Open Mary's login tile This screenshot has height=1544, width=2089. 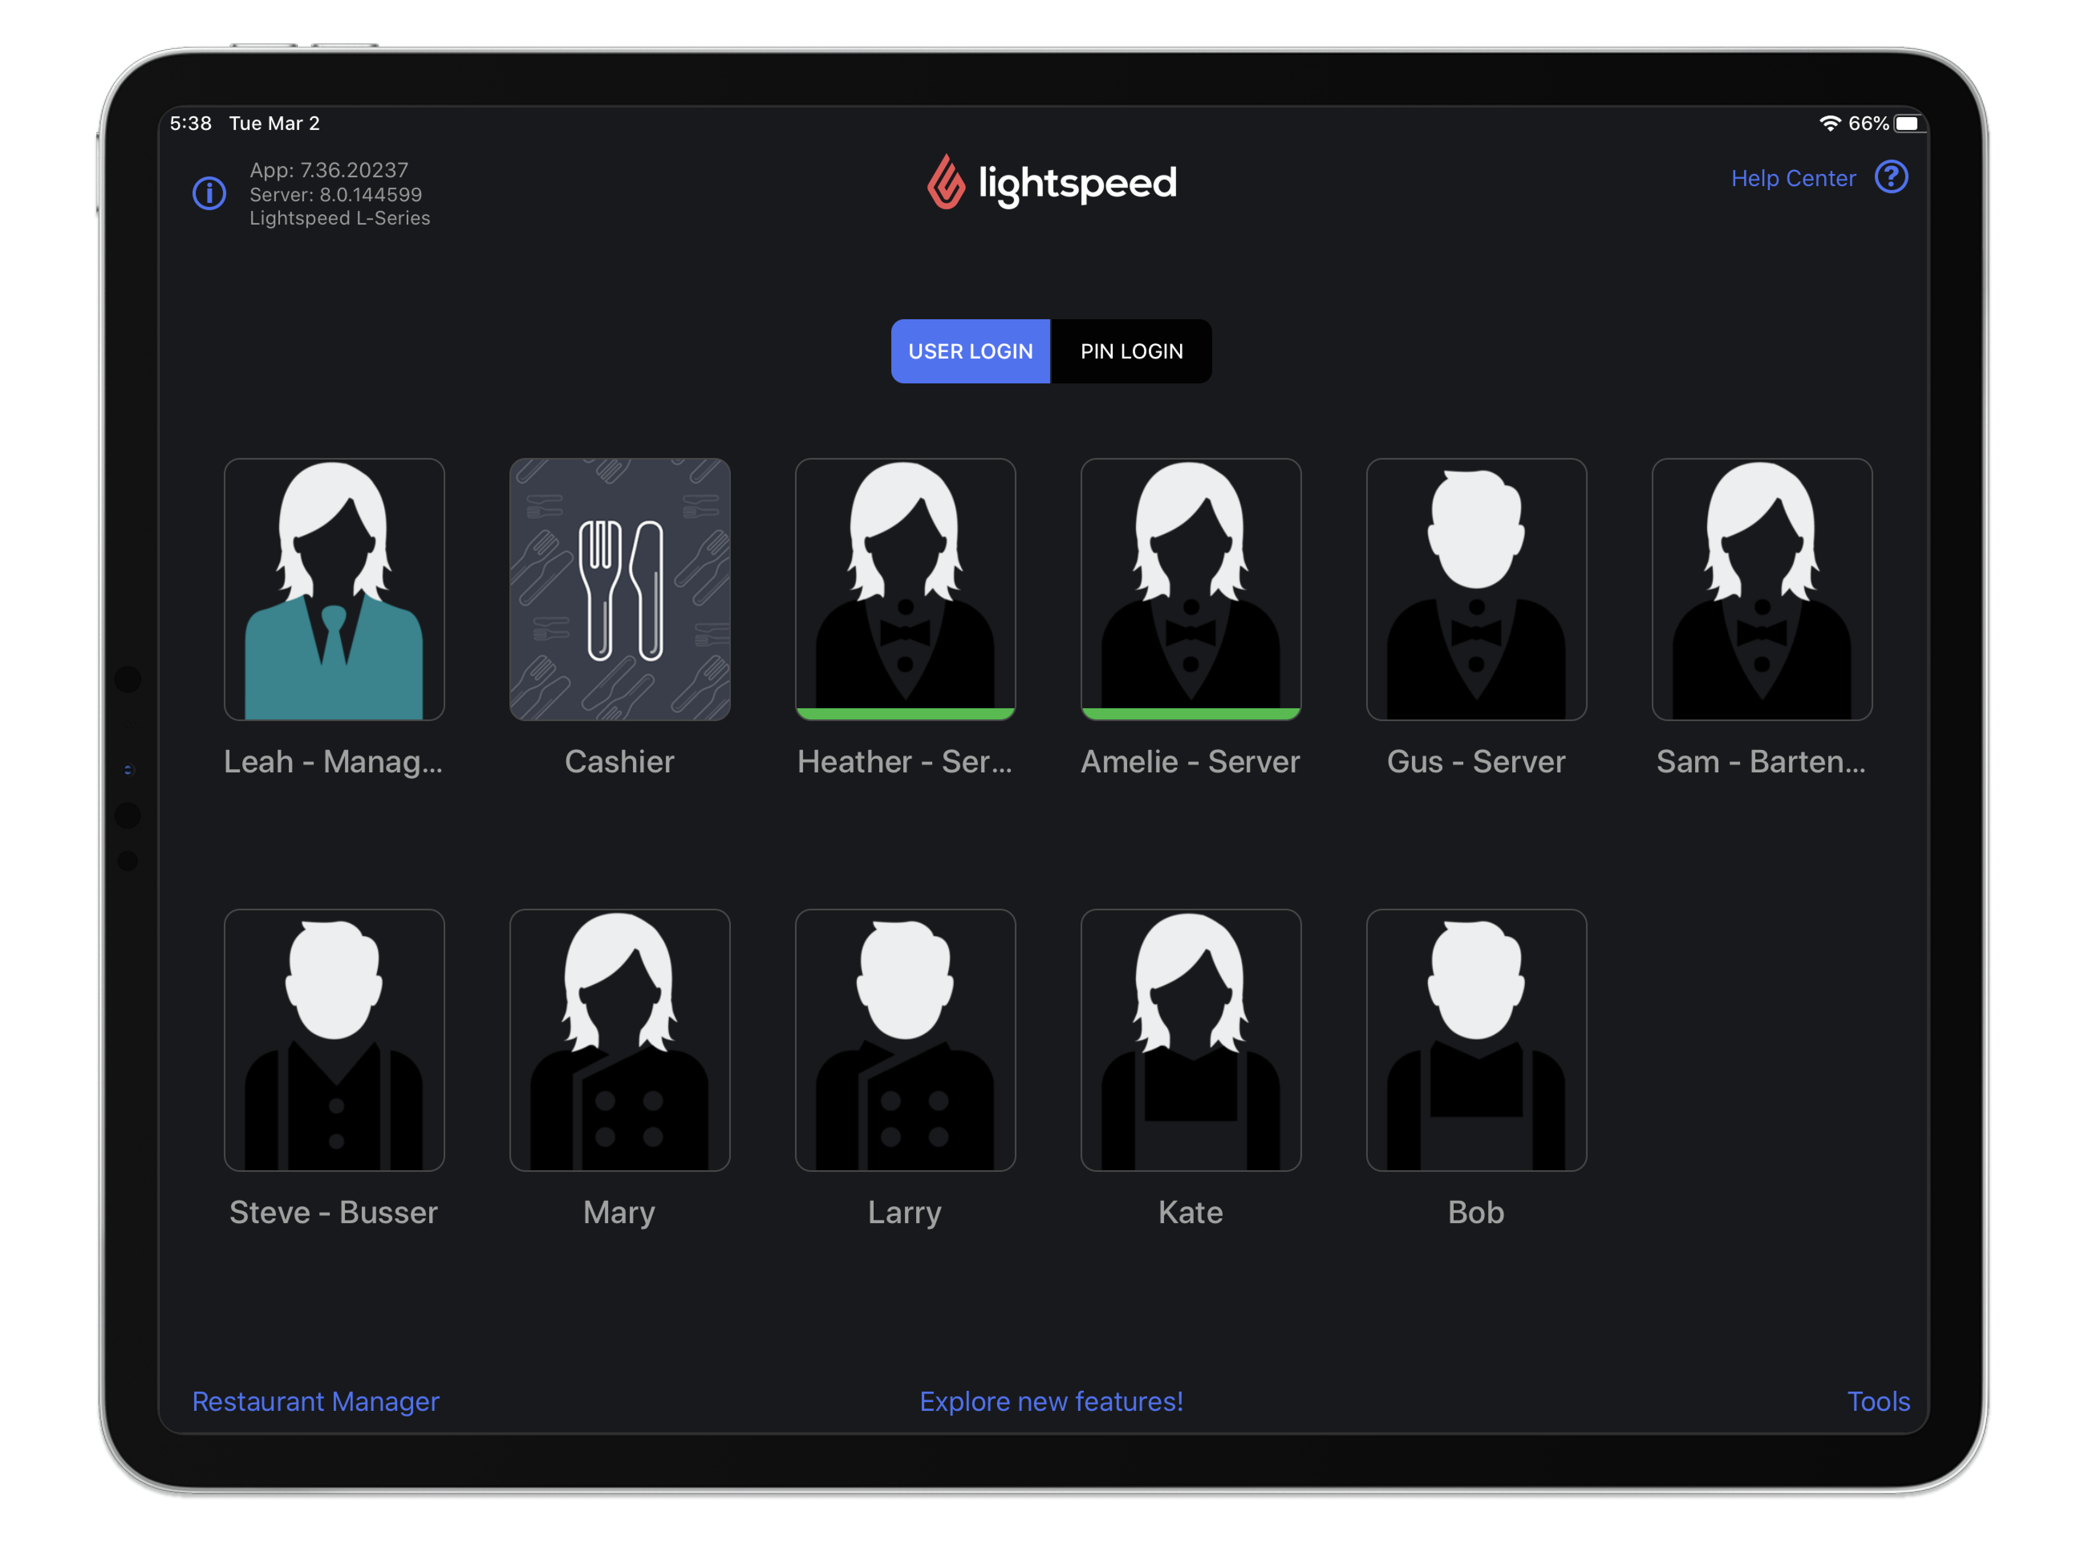pos(620,1041)
